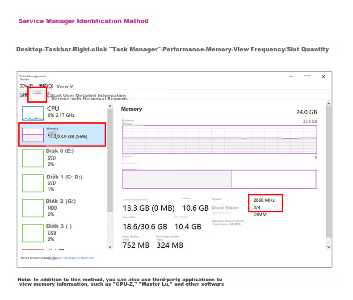Click right pane scrollbar down arrow
Screen dimensions: 353x300
point(329,247)
